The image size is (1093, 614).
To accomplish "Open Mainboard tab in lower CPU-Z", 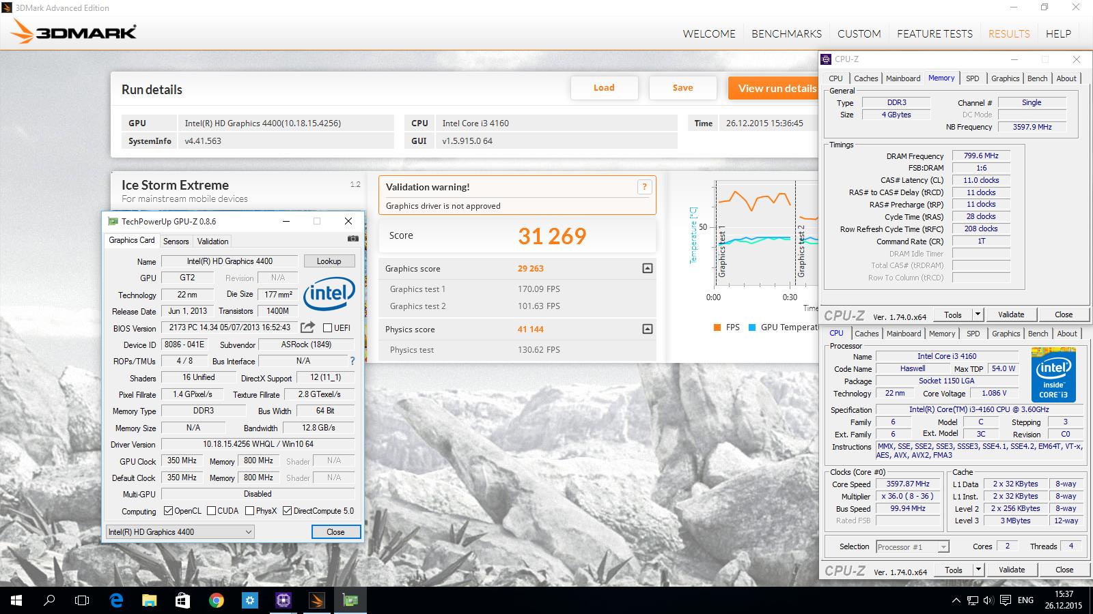I will click(904, 334).
